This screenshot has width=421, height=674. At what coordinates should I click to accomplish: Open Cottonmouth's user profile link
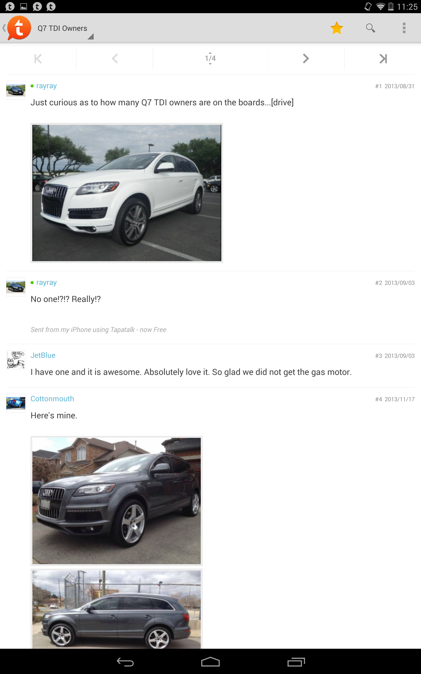click(x=52, y=399)
